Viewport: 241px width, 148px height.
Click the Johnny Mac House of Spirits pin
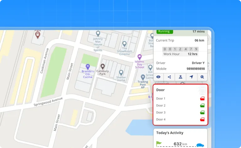98,33
